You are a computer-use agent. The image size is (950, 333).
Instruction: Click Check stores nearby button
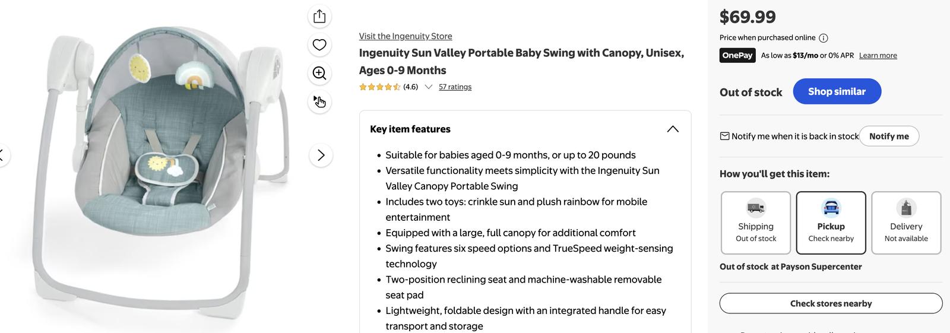click(x=831, y=303)
